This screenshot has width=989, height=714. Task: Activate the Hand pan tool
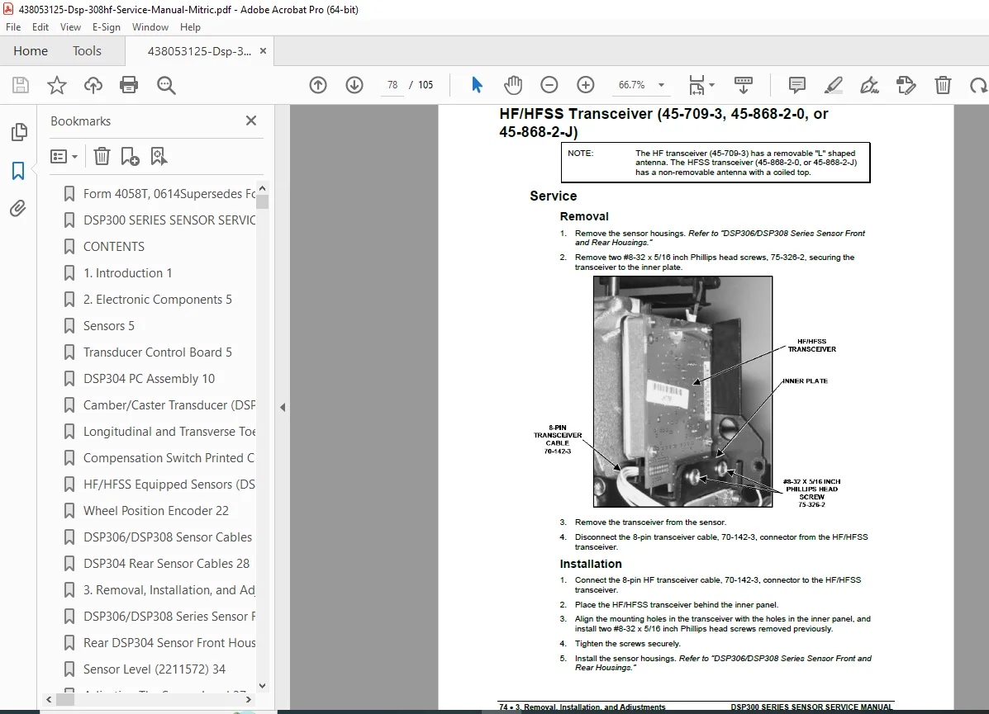coord(513,84)
